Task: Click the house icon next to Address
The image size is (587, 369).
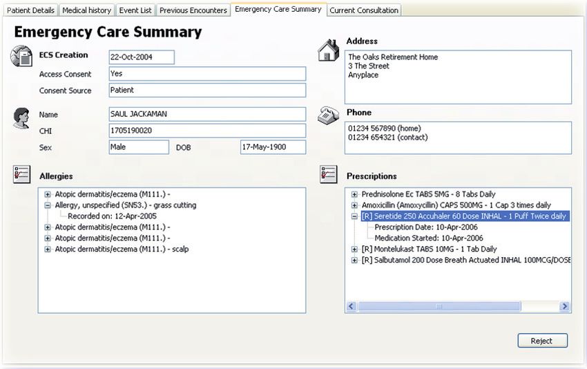Action: tap(328, 50)
